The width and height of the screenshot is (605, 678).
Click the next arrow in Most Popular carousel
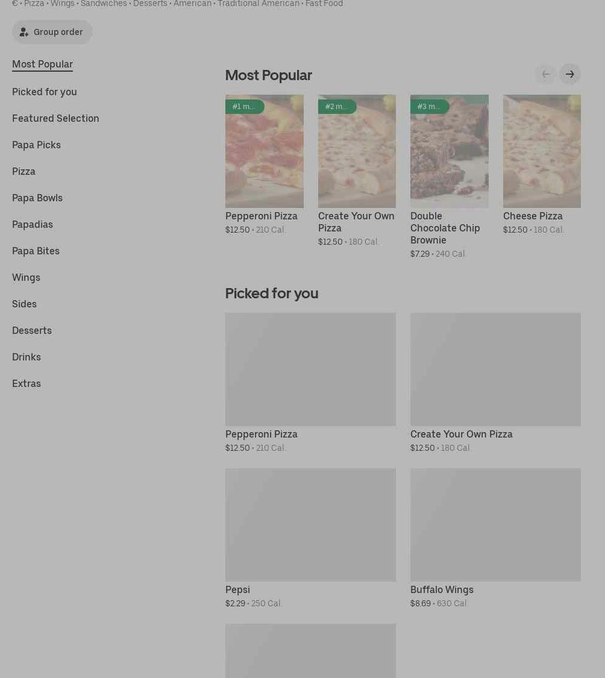tap(569, 74)
